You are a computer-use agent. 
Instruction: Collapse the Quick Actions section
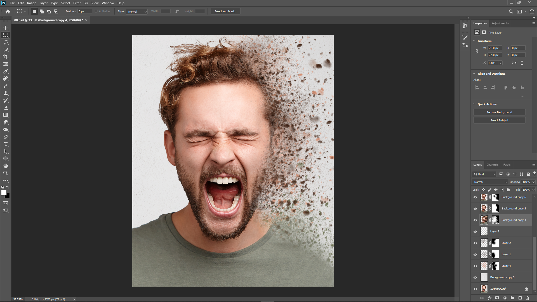[x=474, y=104]
